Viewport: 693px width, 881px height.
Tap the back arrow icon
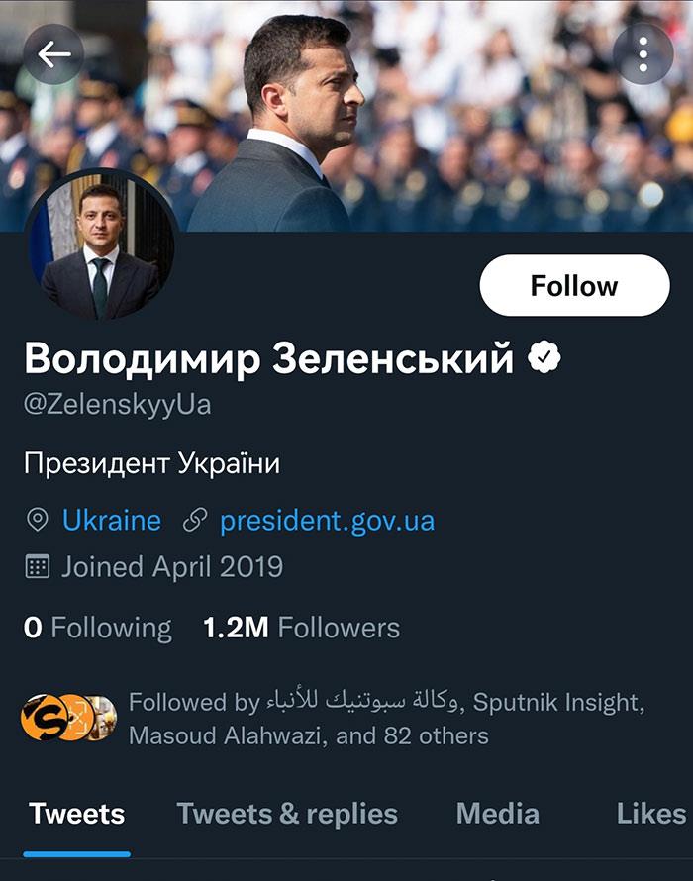[x=53, y=53]
